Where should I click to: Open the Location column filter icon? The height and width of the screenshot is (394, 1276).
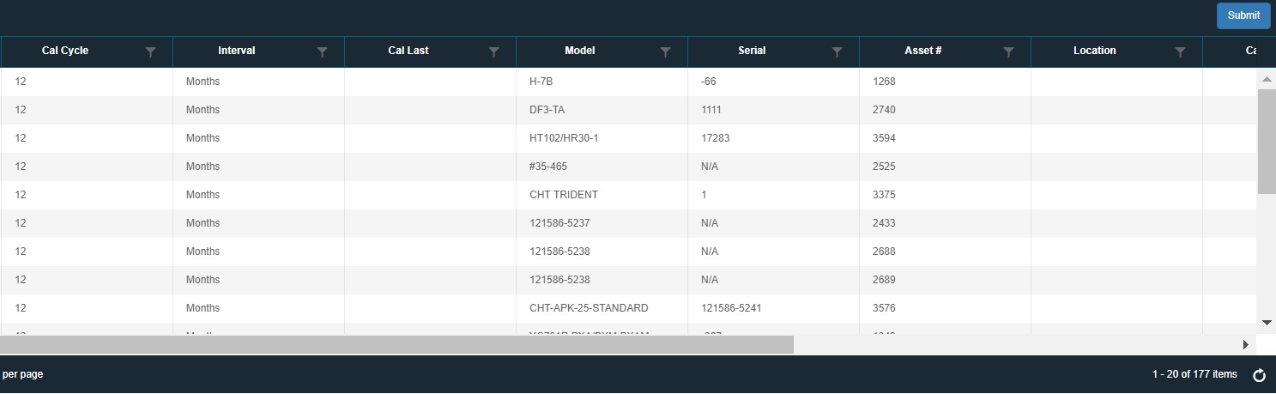coord(1181,52)
